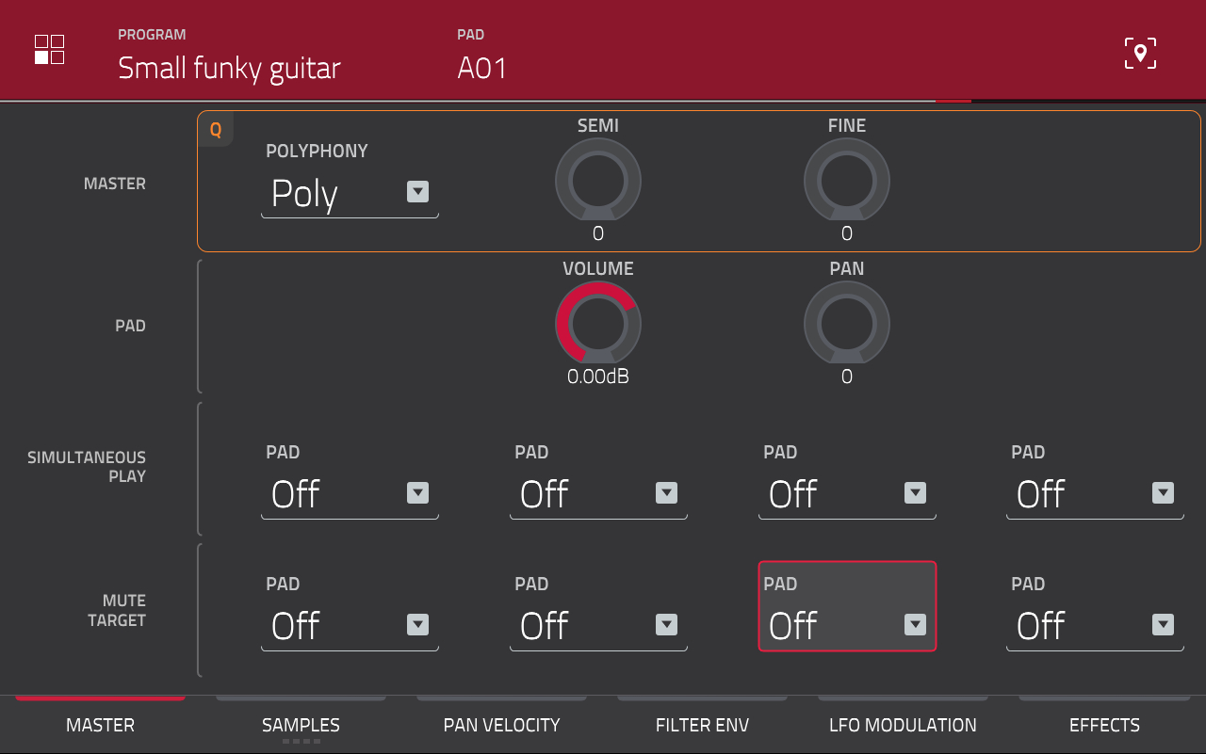
Task: Select the EFFECTS section
Action: point(1104,725)
